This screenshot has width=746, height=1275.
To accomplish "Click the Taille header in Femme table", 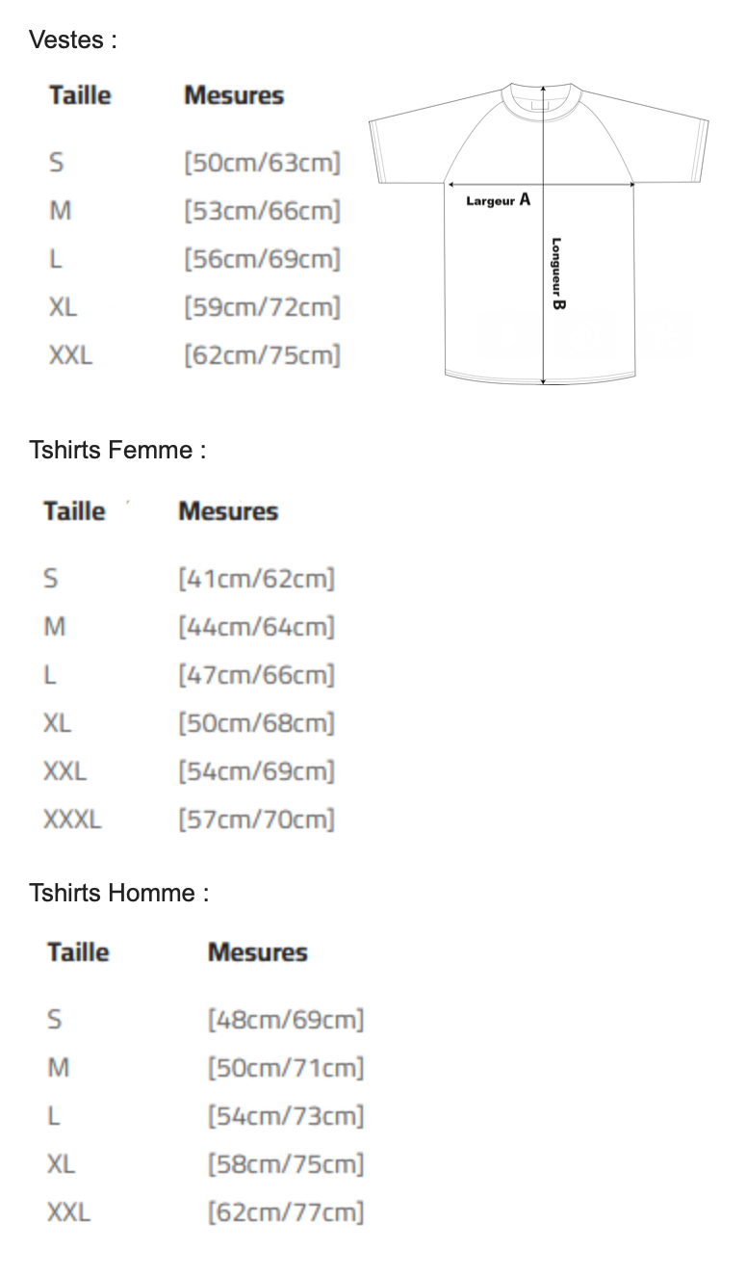I will [x=74, y=510].
